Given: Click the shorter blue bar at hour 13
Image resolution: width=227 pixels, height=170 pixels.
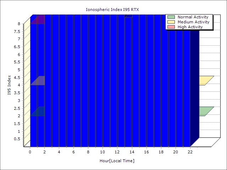Looking at the screenshot, I should coord(128,82).
